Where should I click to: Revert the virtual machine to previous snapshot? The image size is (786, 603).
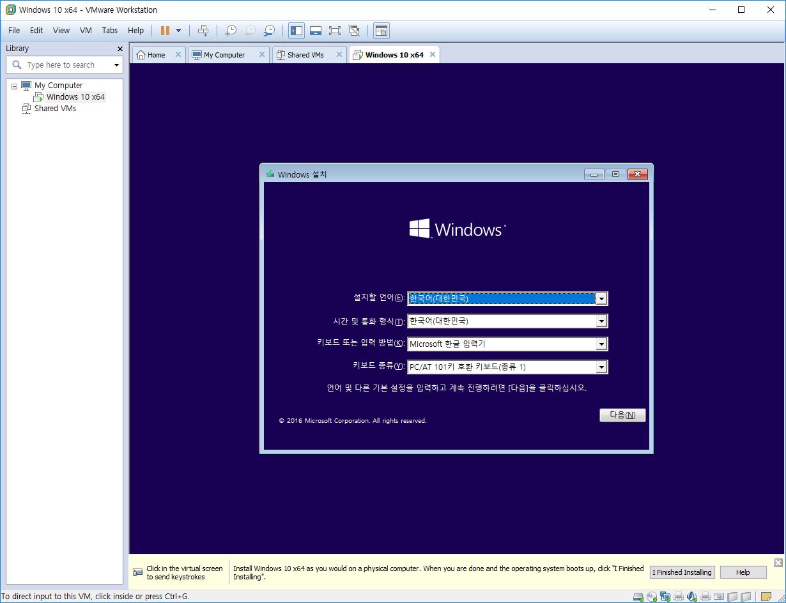tap(250, 30)
